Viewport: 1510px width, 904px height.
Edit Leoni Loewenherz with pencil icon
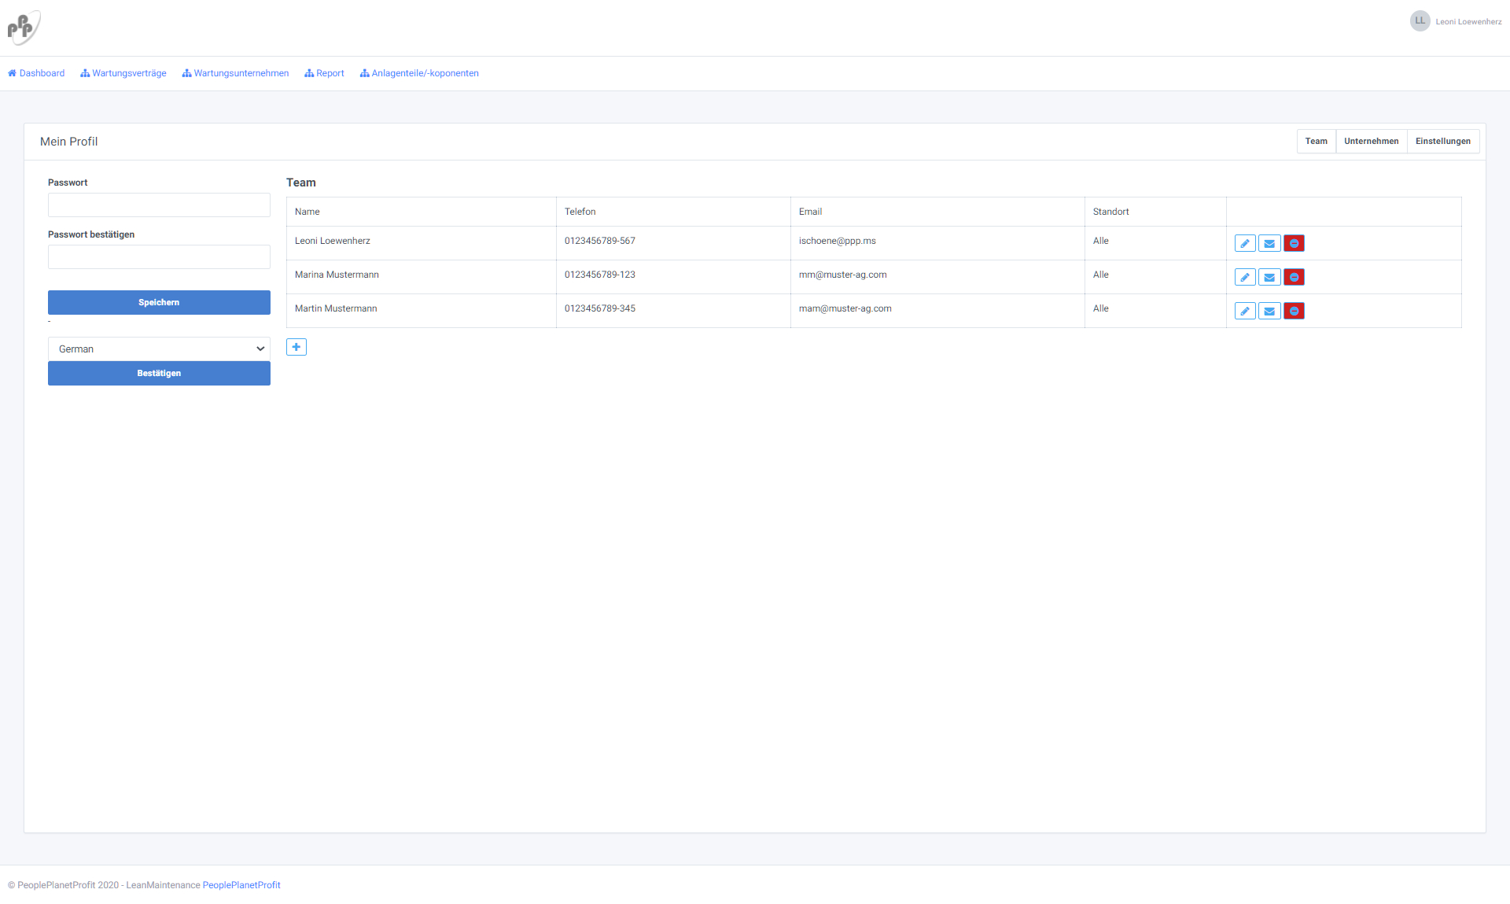1245,244
